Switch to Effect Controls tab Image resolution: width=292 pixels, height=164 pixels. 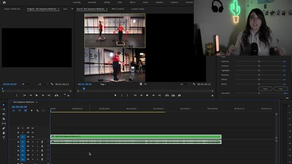tap(118, 9)
